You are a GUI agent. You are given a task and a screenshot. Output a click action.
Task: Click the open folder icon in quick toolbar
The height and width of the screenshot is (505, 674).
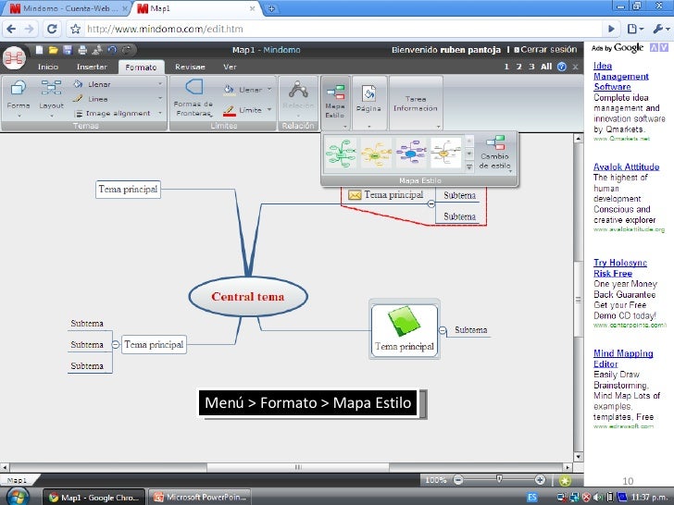54,50
